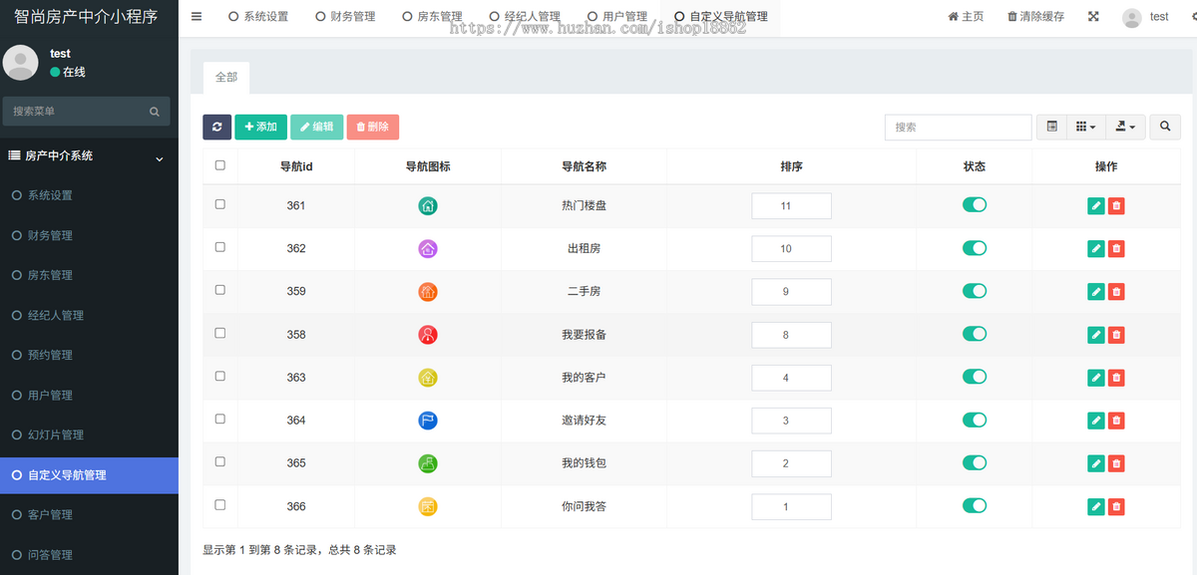Click the 搜索 input field above the table
The width and height of the screenshot is (1197, 575).
pos(958,127)
